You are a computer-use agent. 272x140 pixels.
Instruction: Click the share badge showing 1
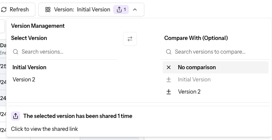tap(121, 10)
